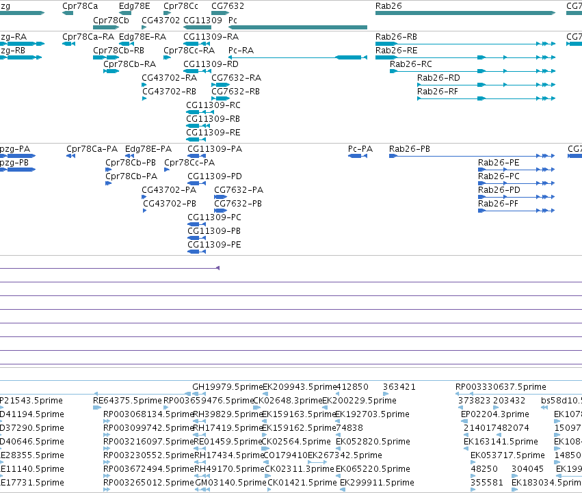Select the Cpr78Cb-PB protein label
This screenshot has width=582, height=493.
[130, 163]
